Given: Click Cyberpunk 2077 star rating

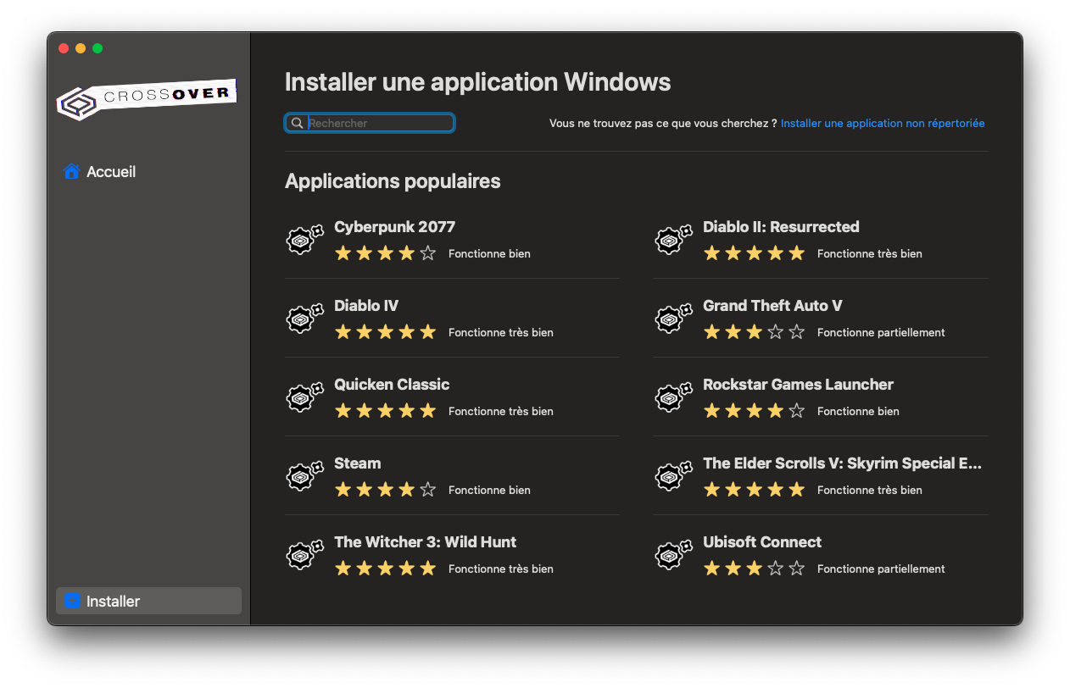Looking at the screenshot, I should pyautogui.click(x=385, y=253).
